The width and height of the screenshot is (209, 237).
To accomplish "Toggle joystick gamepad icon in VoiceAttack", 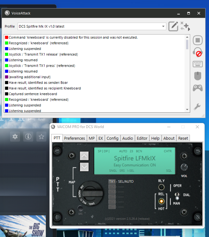I will click(x=198, y=88).
